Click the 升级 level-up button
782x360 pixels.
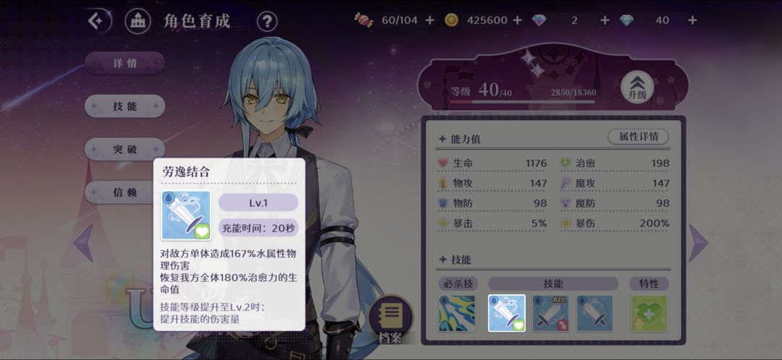[637, 87]
